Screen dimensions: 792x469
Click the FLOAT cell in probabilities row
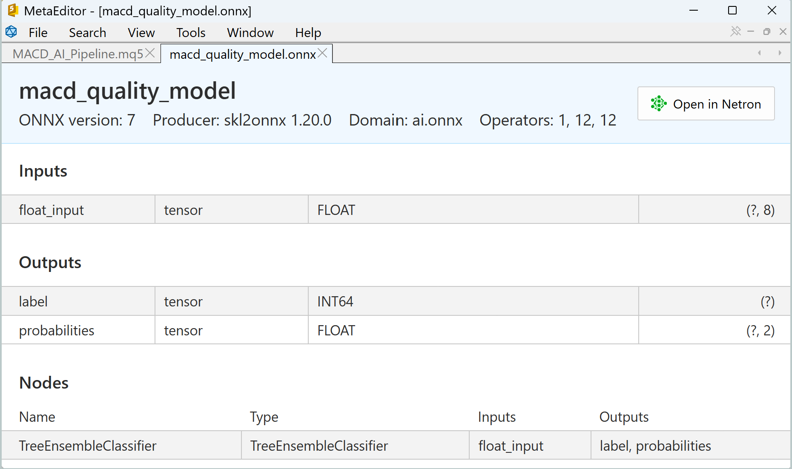click(x=473, y=330)
